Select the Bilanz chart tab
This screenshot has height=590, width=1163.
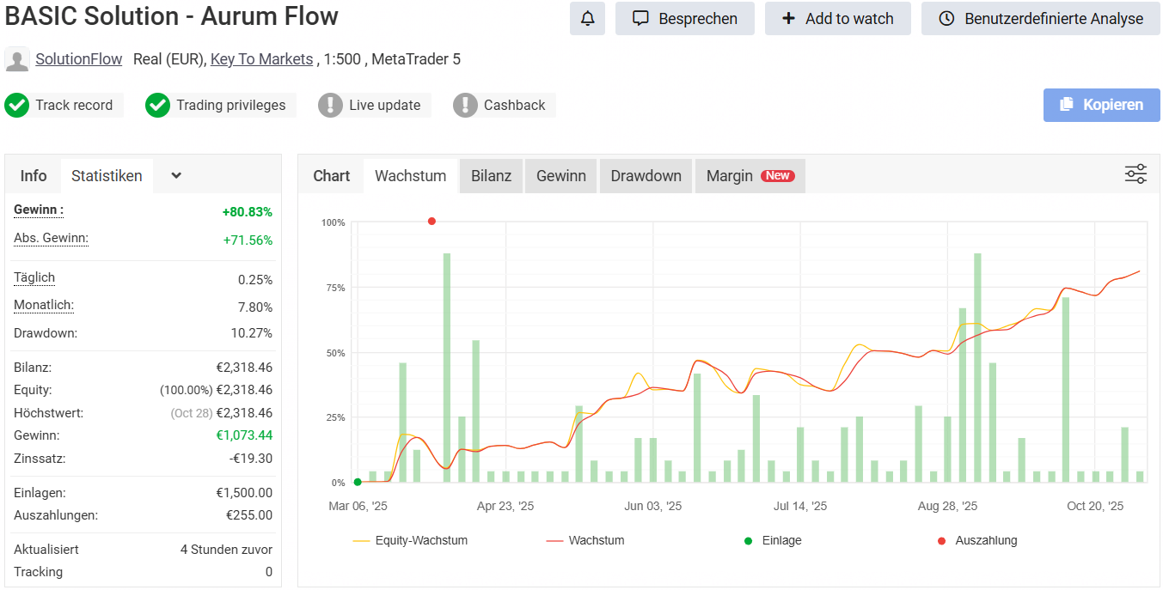(491, 175)
